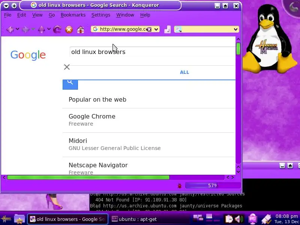Open the Edit menu
This screenshot has width=300, height=225.
tap(21, 15)
